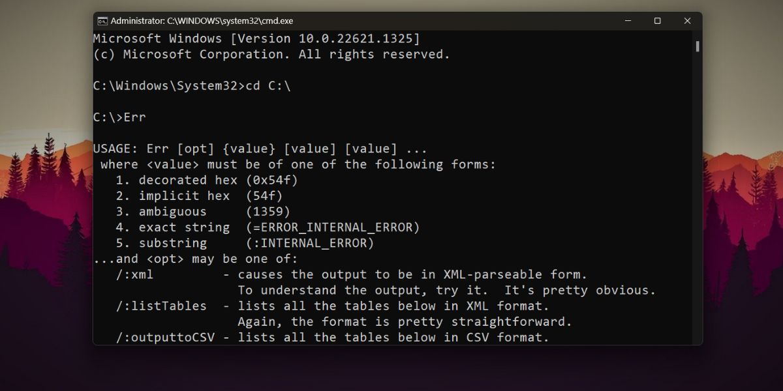Click the "/:listTables" option text

[x=161, y=306]
